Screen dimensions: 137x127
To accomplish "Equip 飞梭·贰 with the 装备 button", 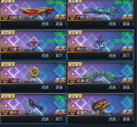I will click(x=59, y=87).
